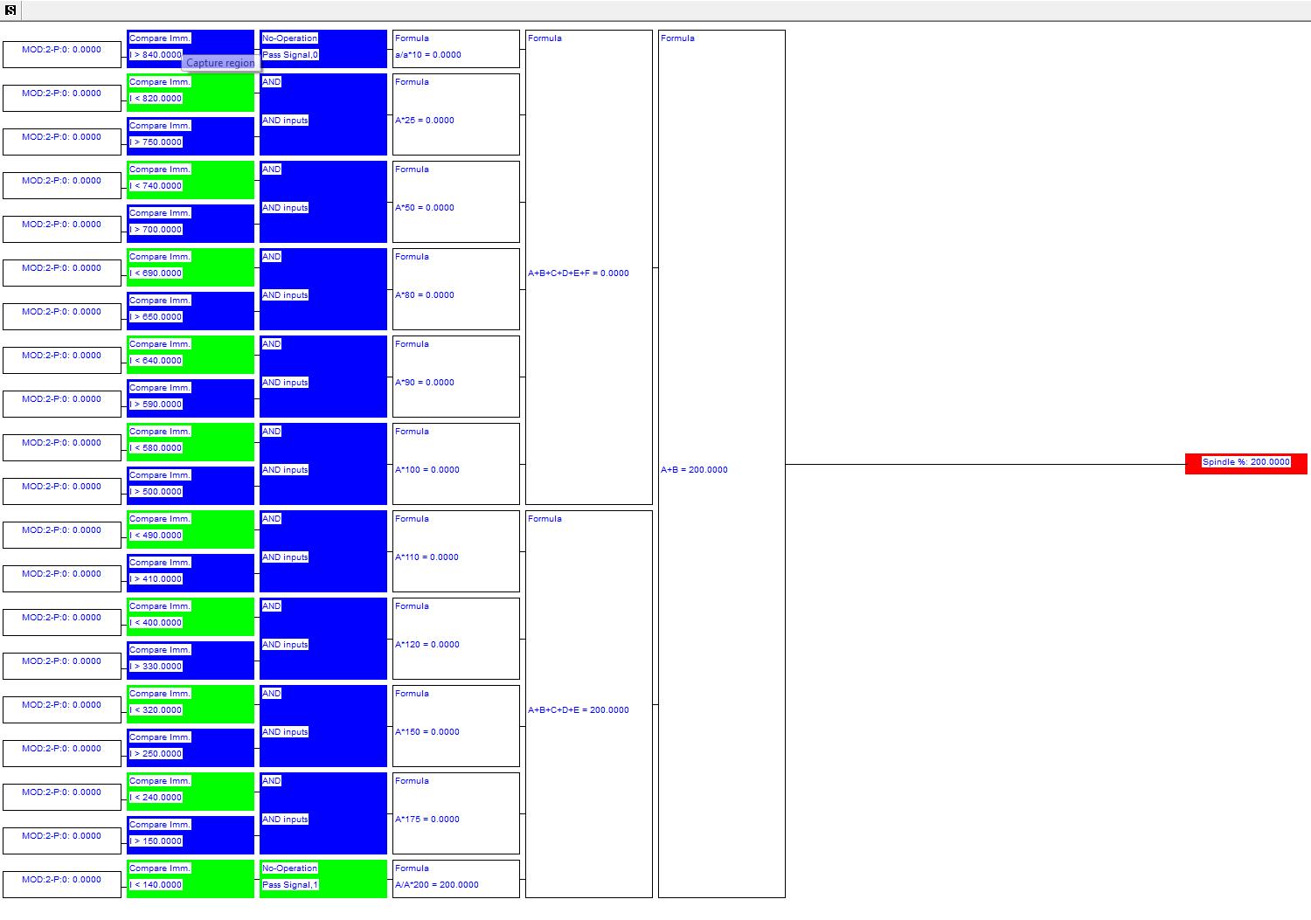The height and width of the screenshot is (920, 1311).
Task: Select the No-Operation Pass Signal,0 block
Action: pyautogui.click(x=323, y=49)
